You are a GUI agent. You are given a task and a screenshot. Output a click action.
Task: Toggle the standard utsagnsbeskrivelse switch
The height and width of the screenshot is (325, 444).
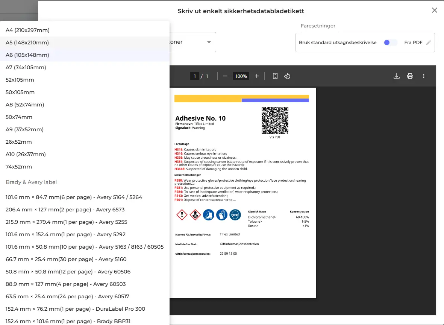click(x=390, y=43)
